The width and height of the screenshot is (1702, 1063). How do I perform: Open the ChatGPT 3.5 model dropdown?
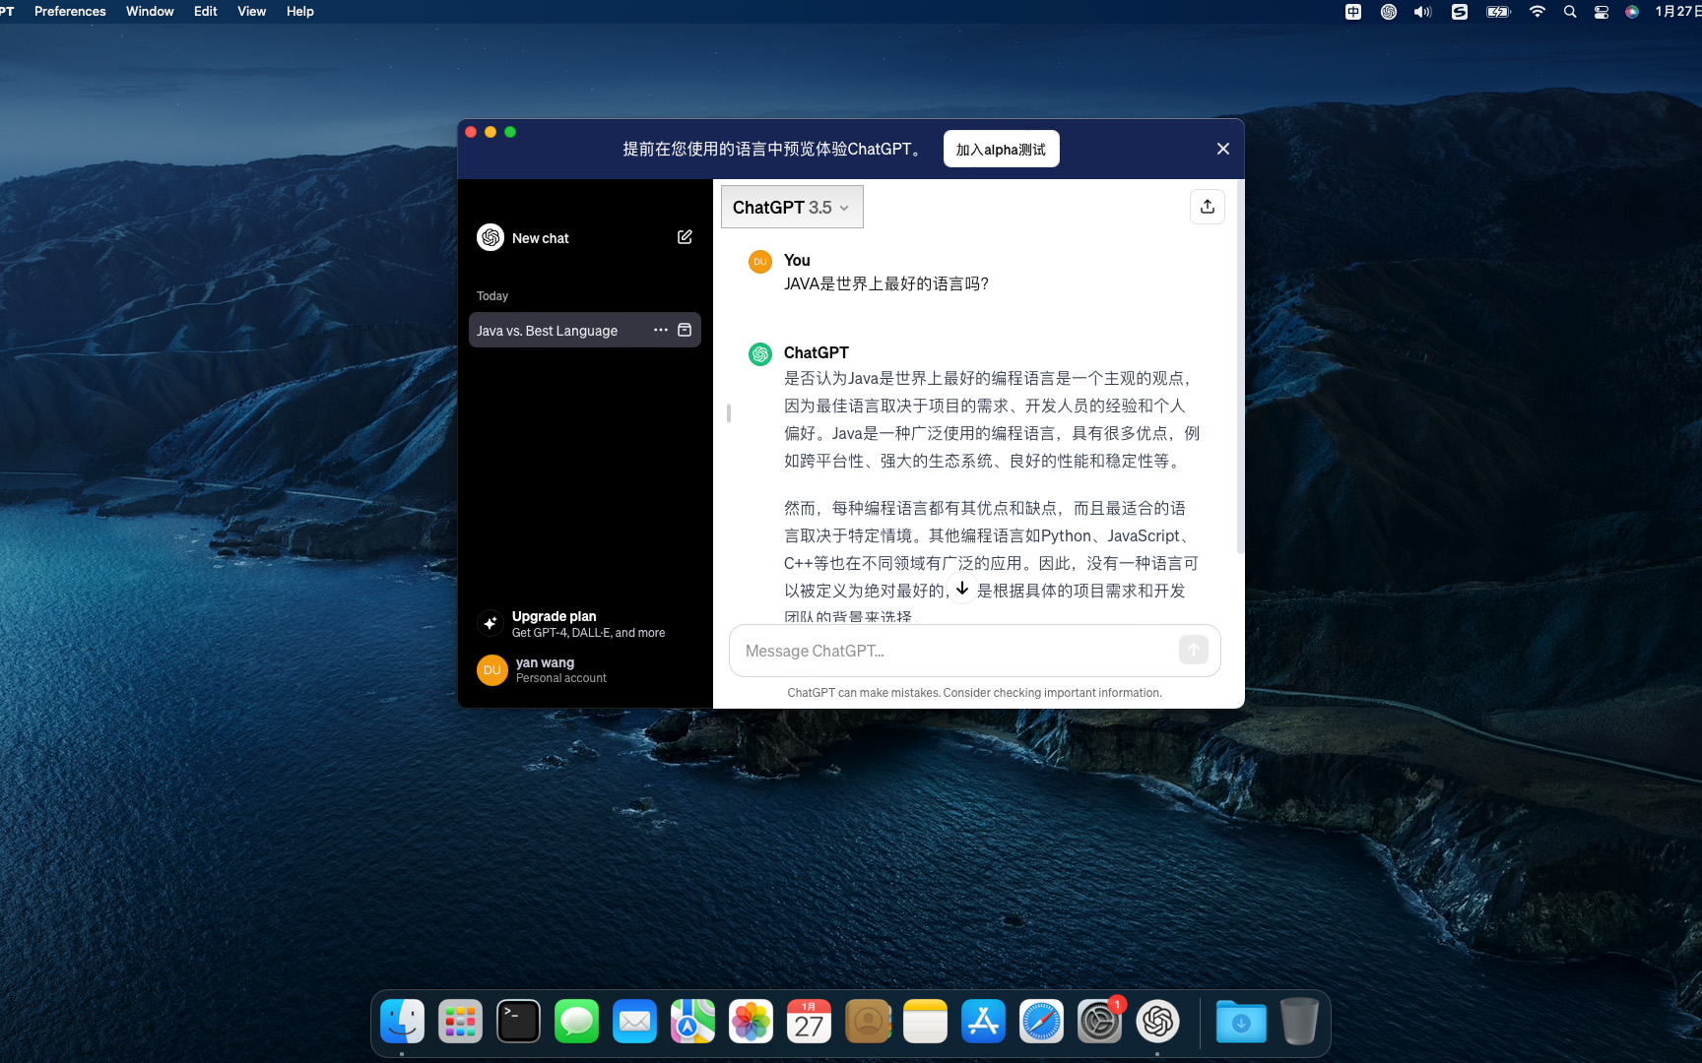tap(791, 207)
